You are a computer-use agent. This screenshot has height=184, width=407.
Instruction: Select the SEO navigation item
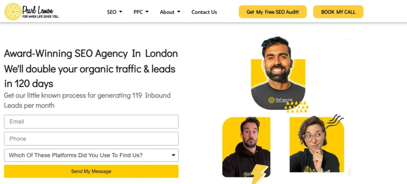tap(112, 12)
